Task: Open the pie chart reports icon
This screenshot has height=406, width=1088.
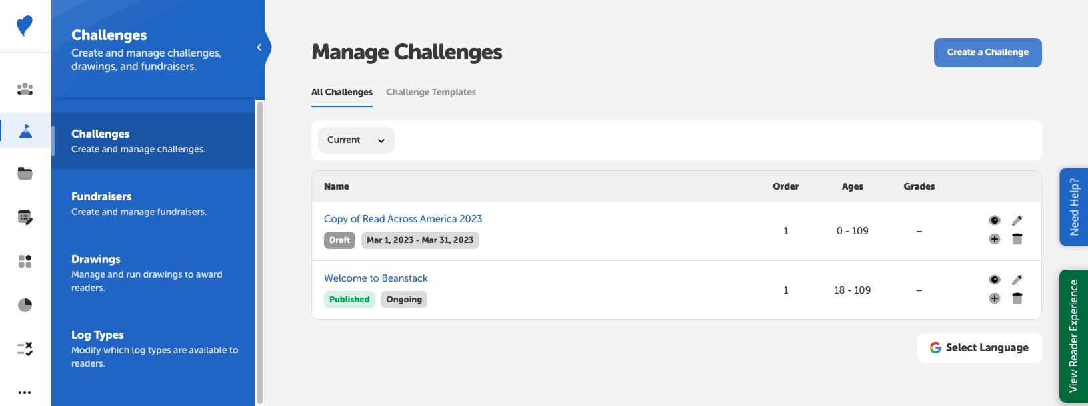Action: coord(25,305)
